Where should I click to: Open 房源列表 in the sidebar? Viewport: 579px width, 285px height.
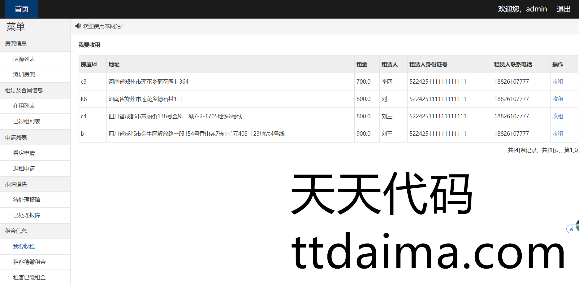[x=24, y=59]
